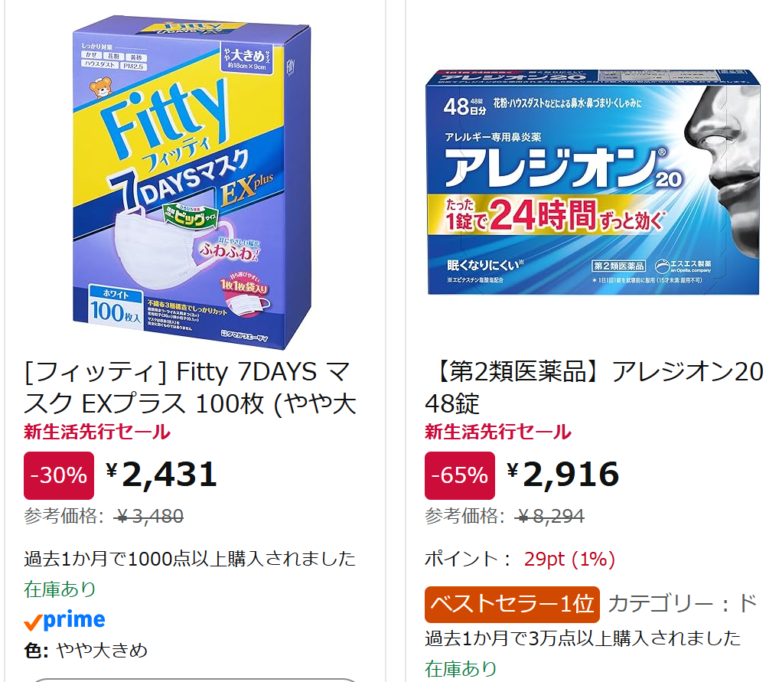Click the カテゴリー category link beside bestseller badge
This screenshot has width=779, height=682.
683,604
